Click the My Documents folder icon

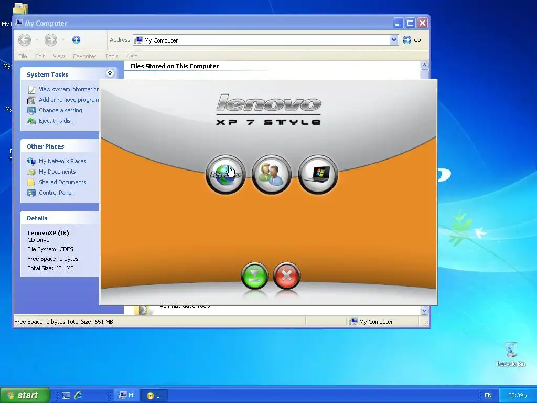[31, 172]
